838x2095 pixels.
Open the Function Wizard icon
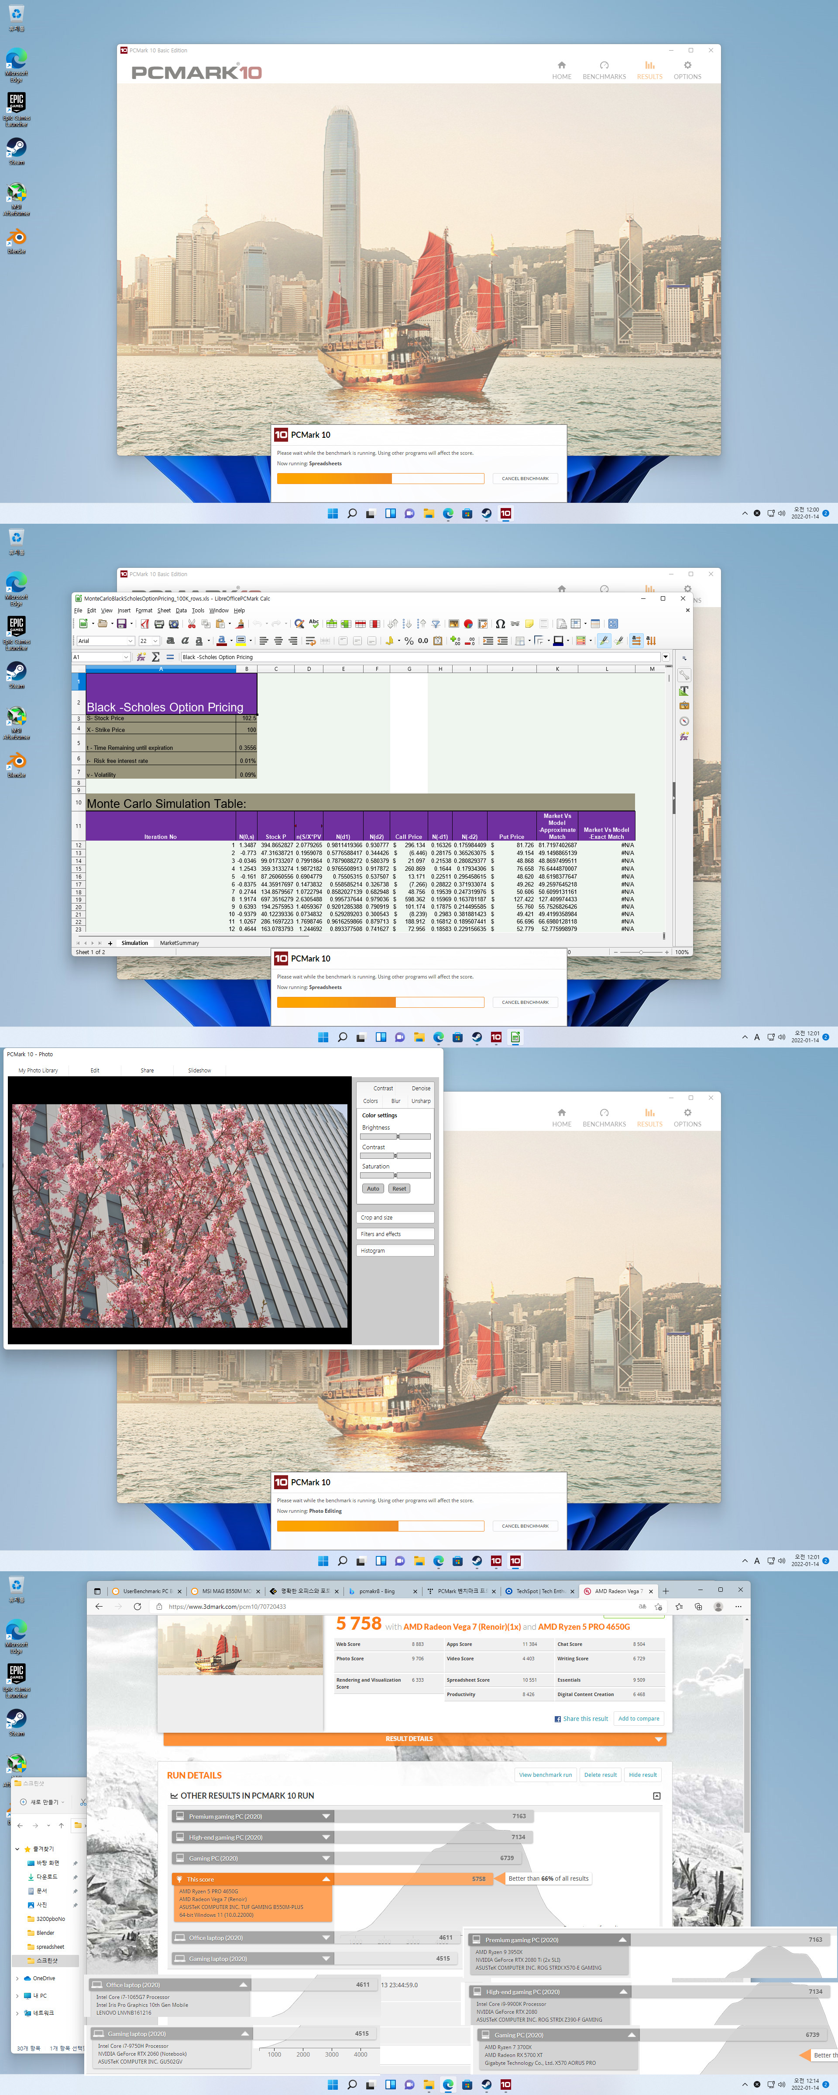point(141,657)
